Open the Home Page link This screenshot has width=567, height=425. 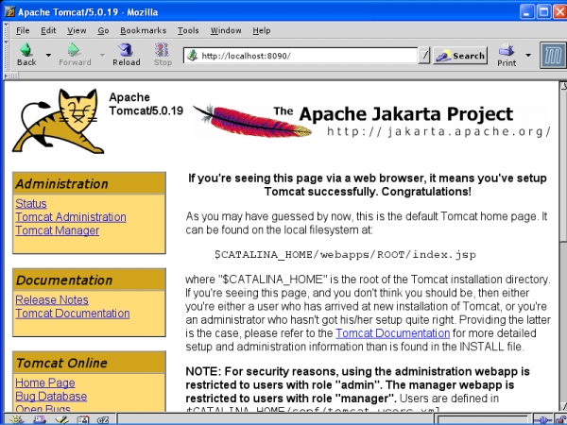click(45, 382)
